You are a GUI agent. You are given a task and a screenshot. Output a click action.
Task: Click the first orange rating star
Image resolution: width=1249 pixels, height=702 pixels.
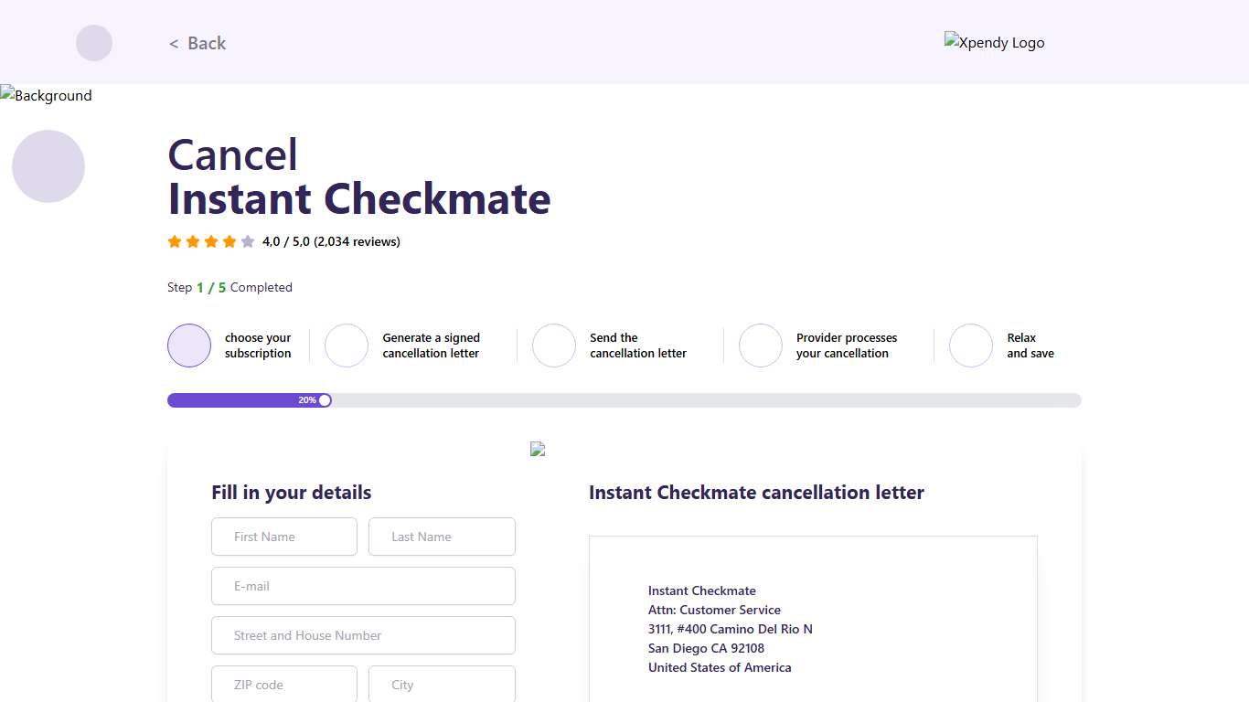click(x=175, y=242)
